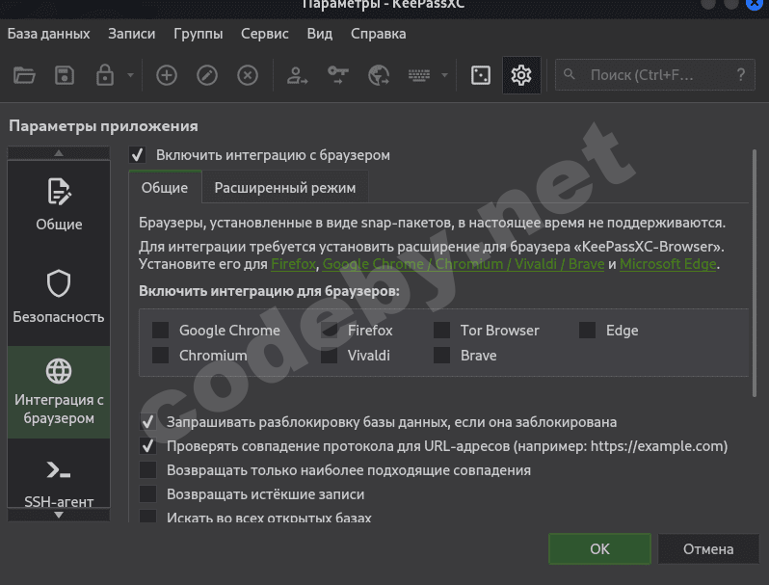This screenshot has width=769, height=585.
Task: Click the copy URL globe icon
Action: click(x=379, y=75)
